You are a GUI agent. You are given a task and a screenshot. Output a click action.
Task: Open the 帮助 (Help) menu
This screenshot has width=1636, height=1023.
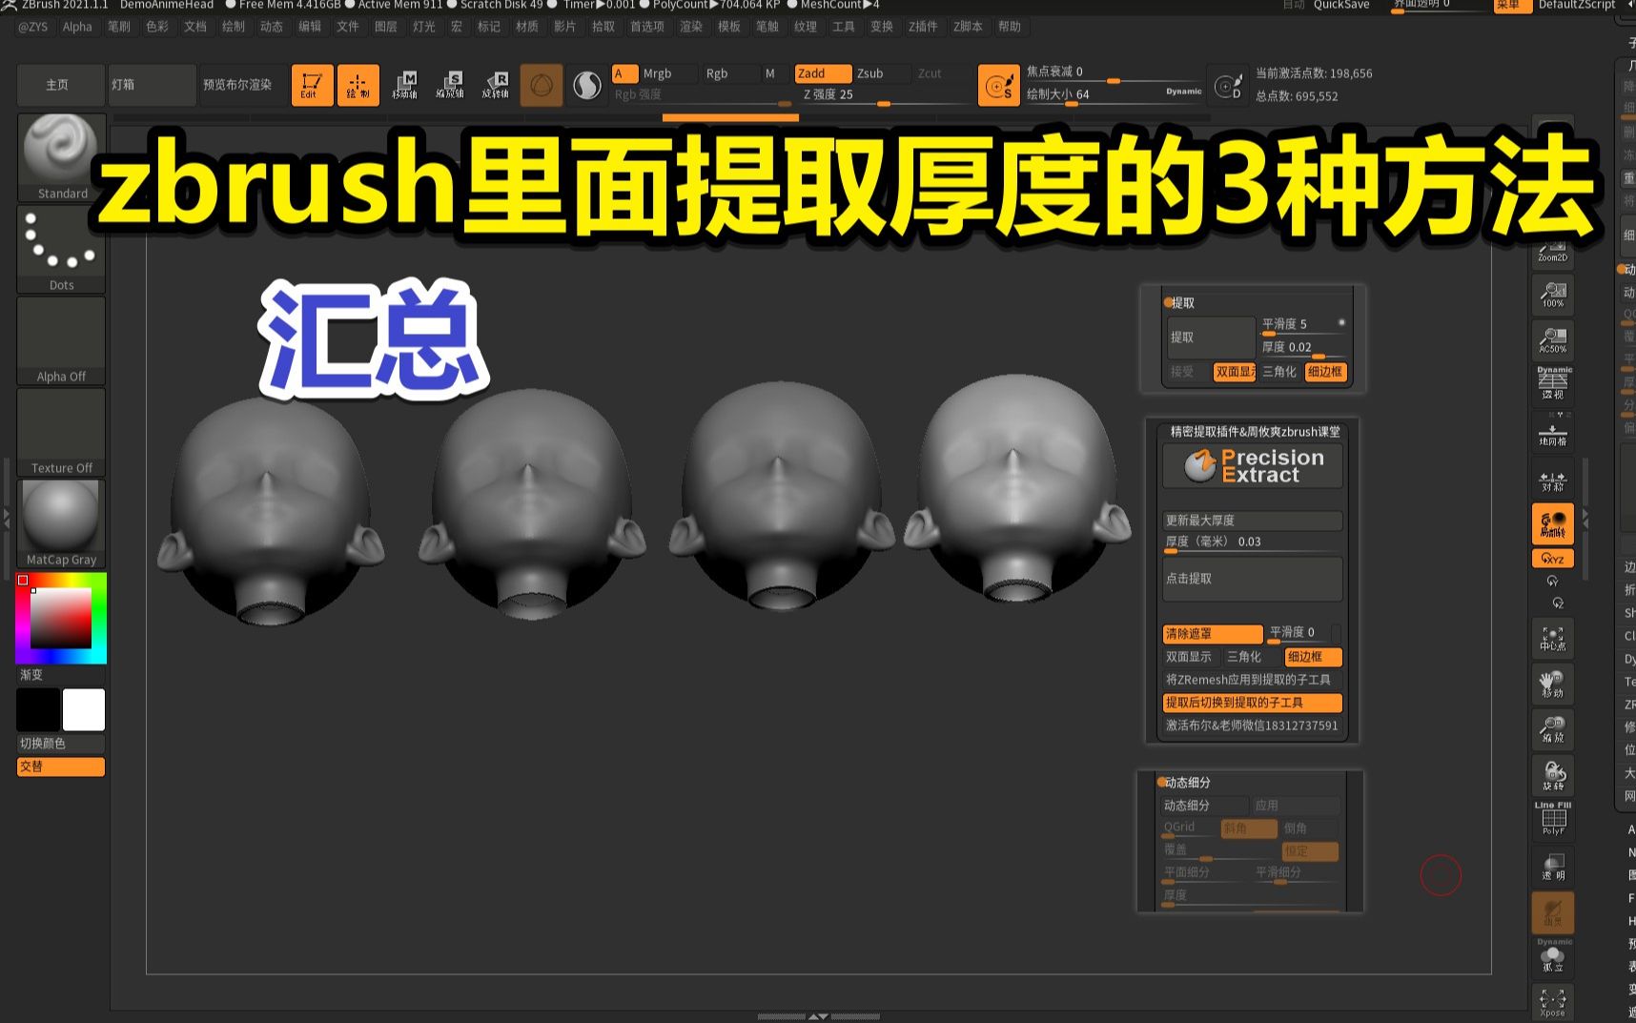point(1010,27)
